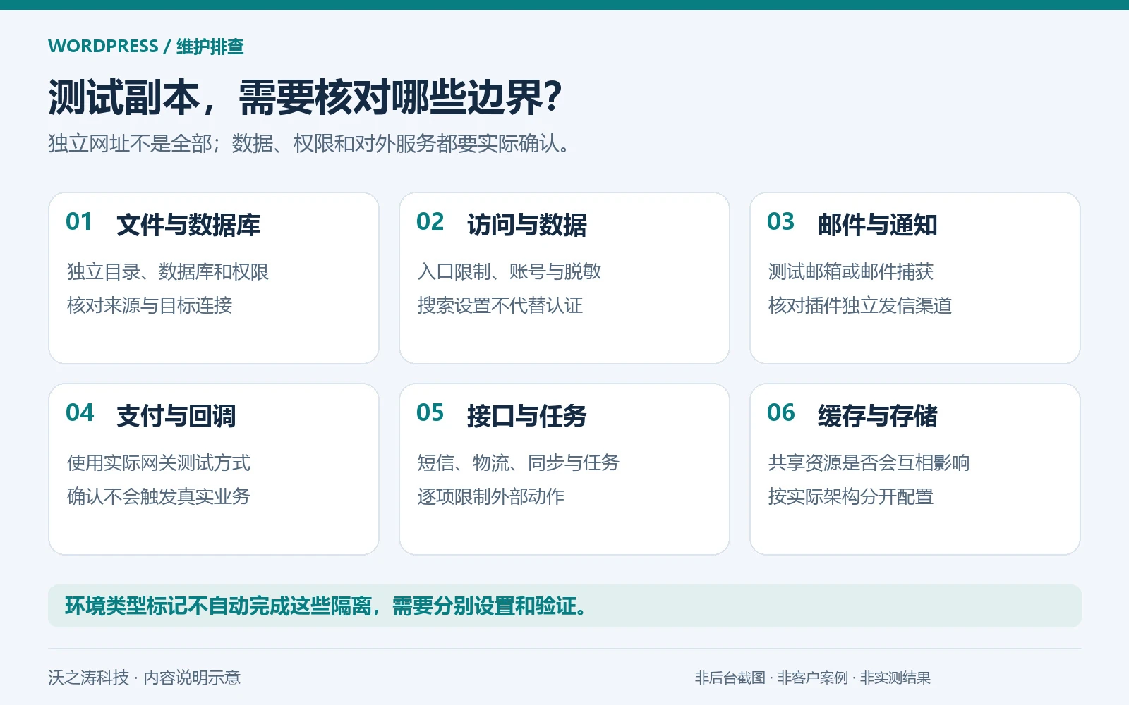Click the number "06" on the sixth card
This screenshot has height=705, width=1129.
pyautogui.click(x=780, y=413)
